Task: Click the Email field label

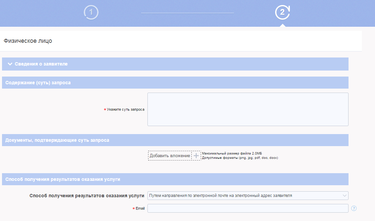Action: pyautogui.click(x=140, y=209)
